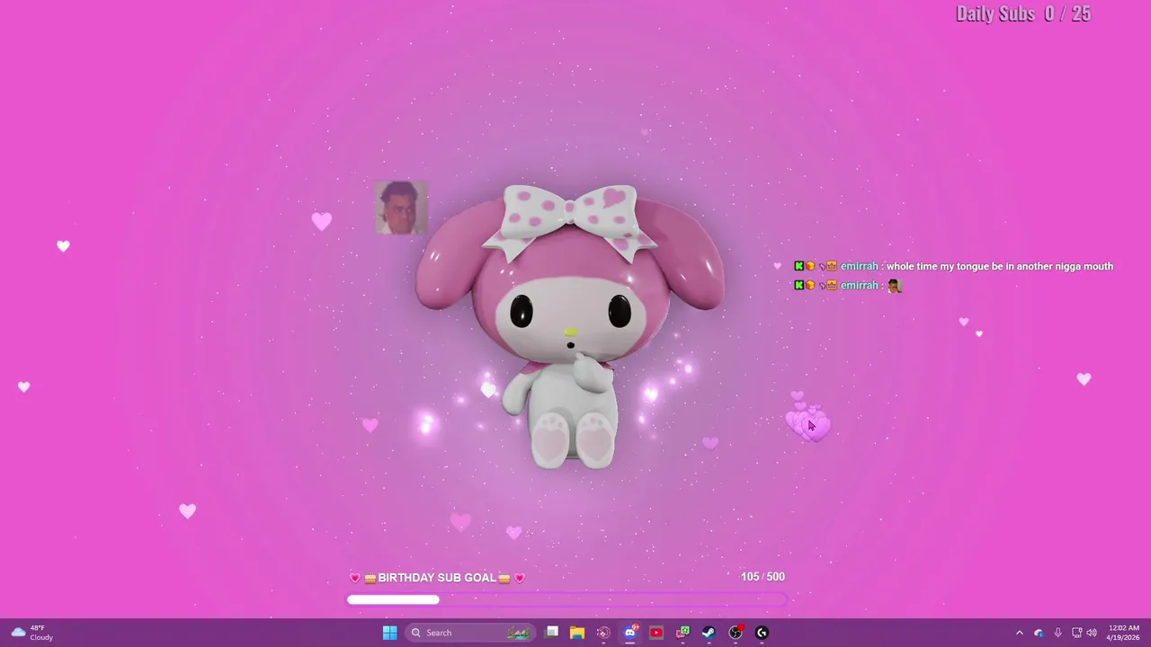Viewport: 1151px width, 647px height.
Task: Open Steam from the taskbar
Action: [x=709, y=633]
